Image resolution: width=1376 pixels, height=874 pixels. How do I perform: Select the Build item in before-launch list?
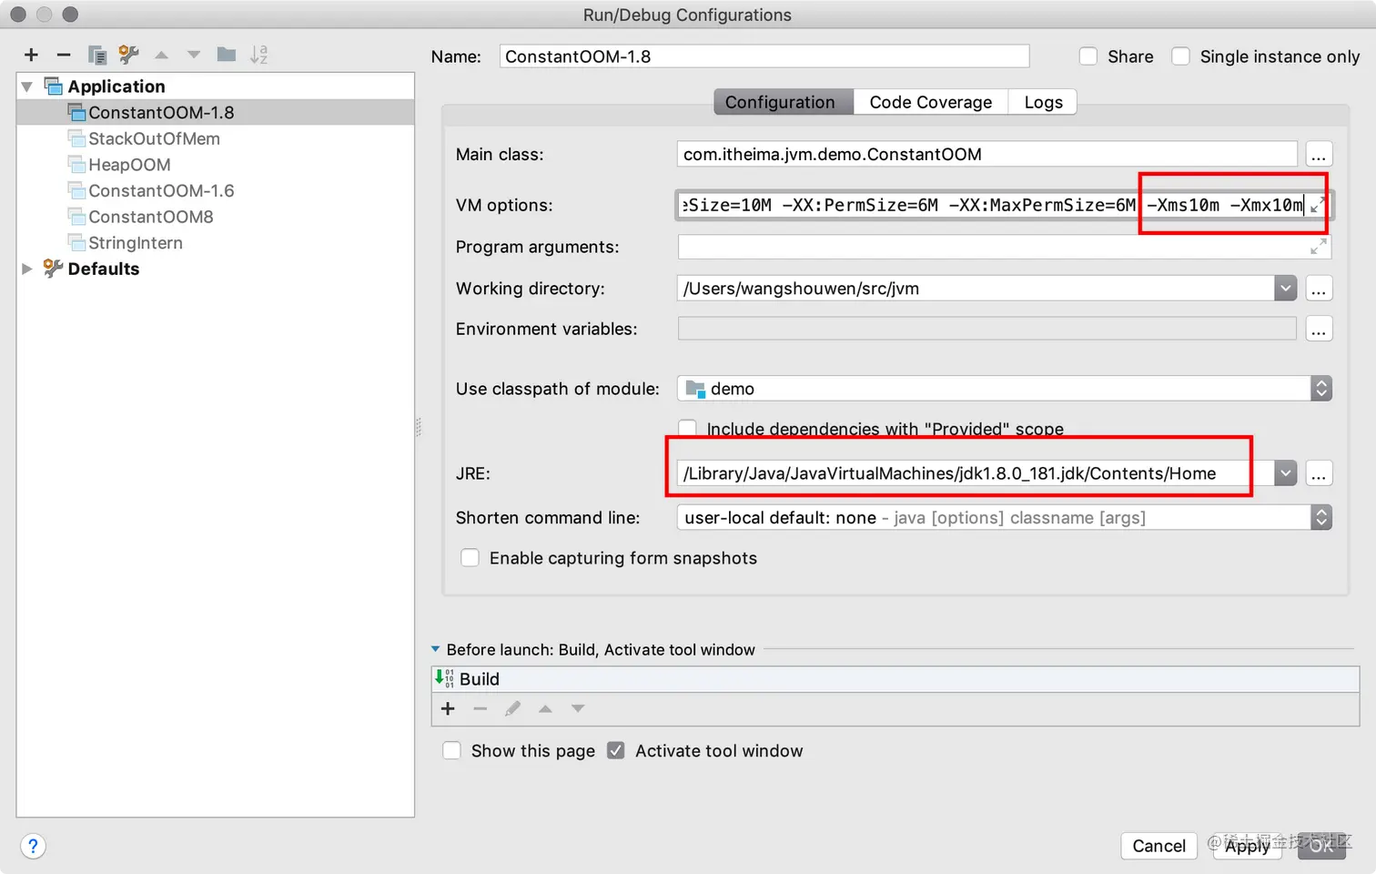[x=895, y=679]
